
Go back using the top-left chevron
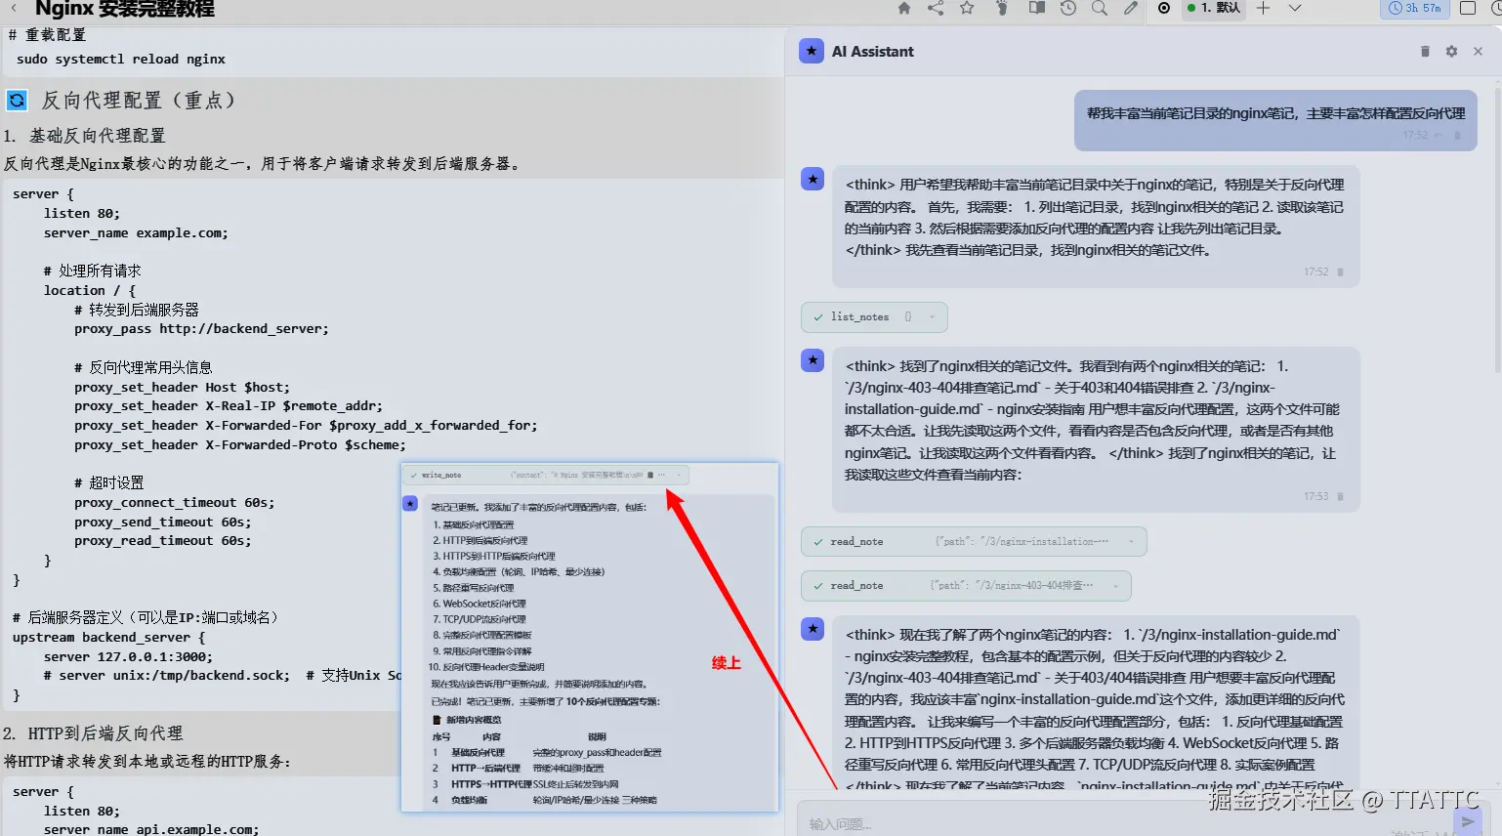(14, 8)
